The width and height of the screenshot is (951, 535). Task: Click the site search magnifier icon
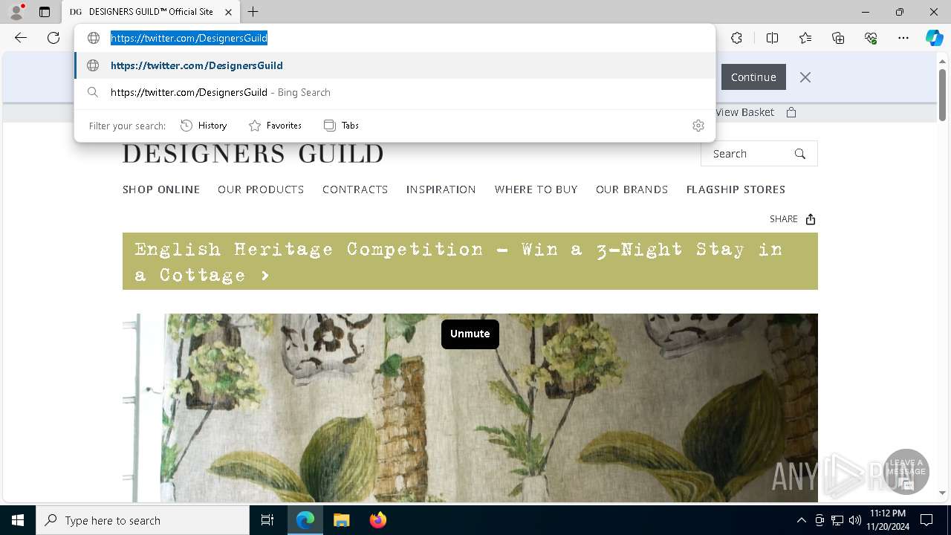coord(800,154)
